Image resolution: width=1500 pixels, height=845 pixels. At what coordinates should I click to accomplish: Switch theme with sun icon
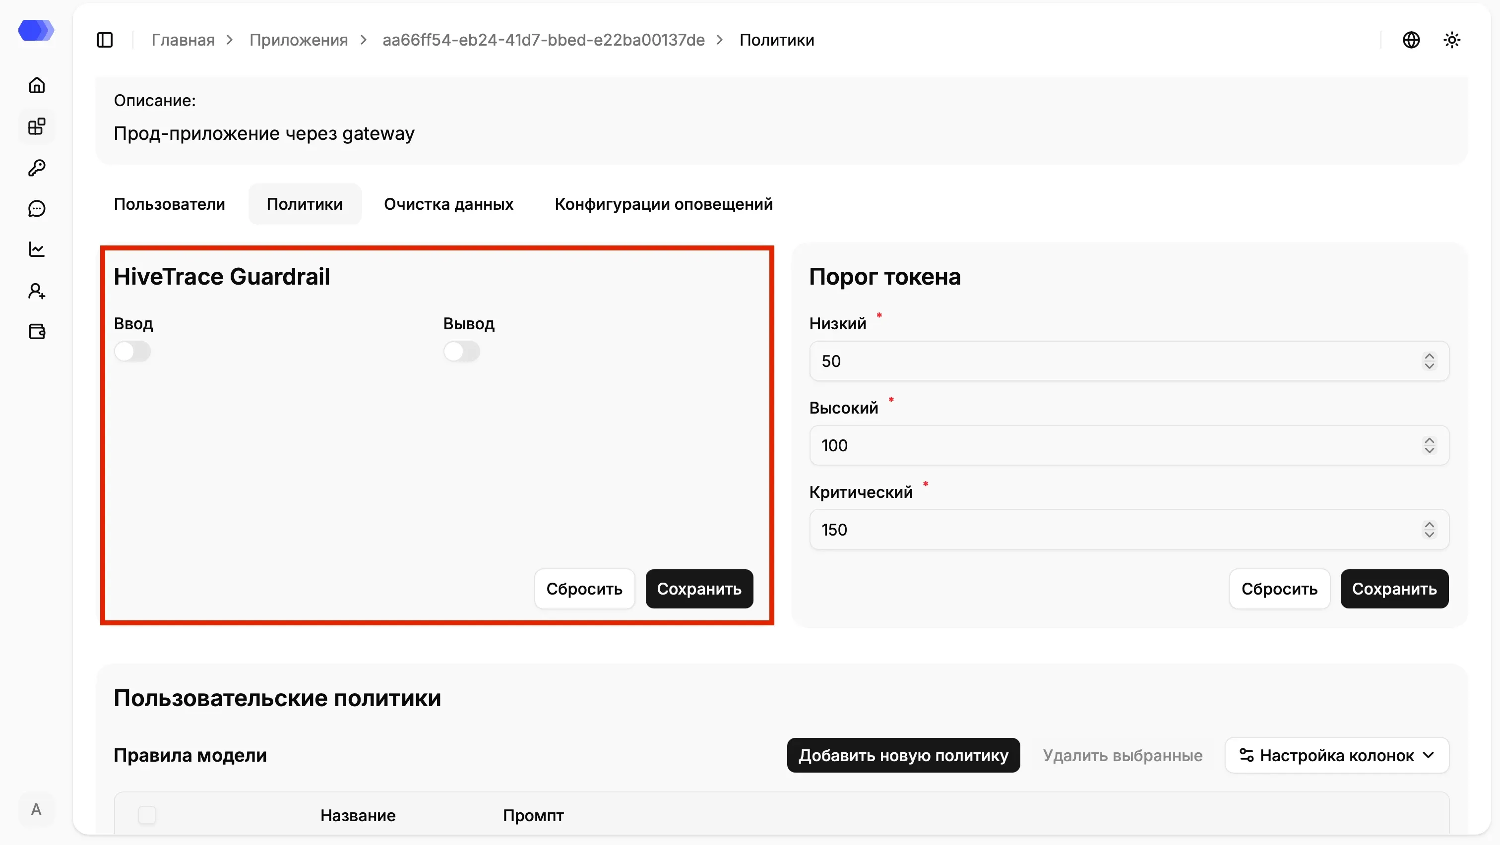coord(1452,40)
